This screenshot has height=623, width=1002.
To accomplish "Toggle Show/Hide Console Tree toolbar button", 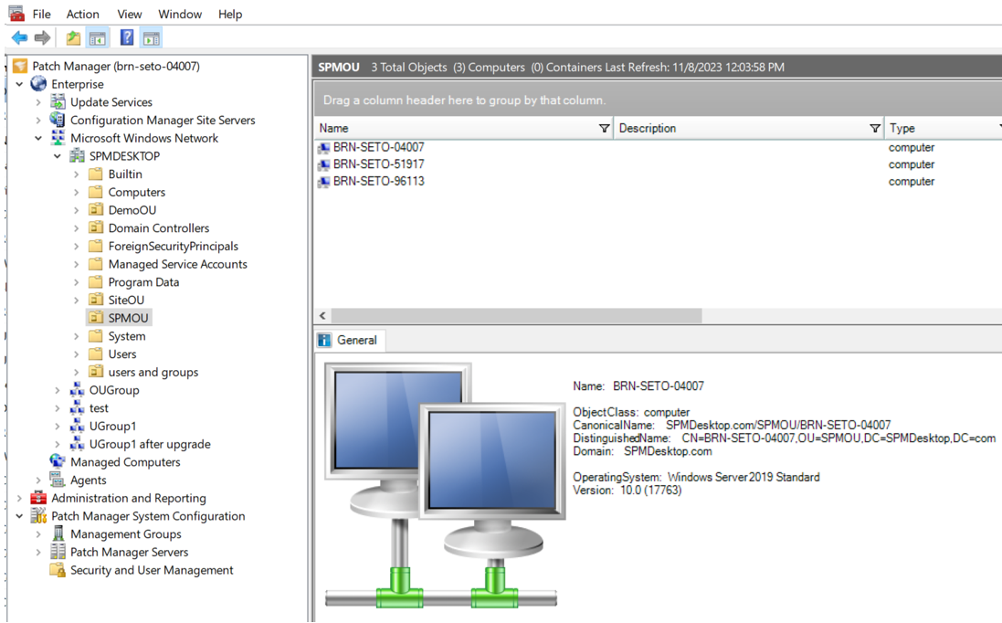I will coord(98,38).
